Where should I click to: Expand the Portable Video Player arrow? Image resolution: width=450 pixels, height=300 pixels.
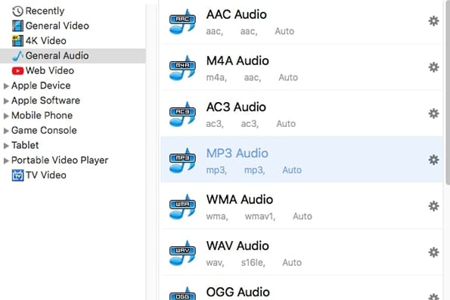pyautogui.click(x=6, y=161)
